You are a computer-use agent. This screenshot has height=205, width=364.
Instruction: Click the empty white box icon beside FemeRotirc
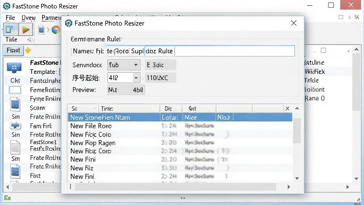click(15, 90)
